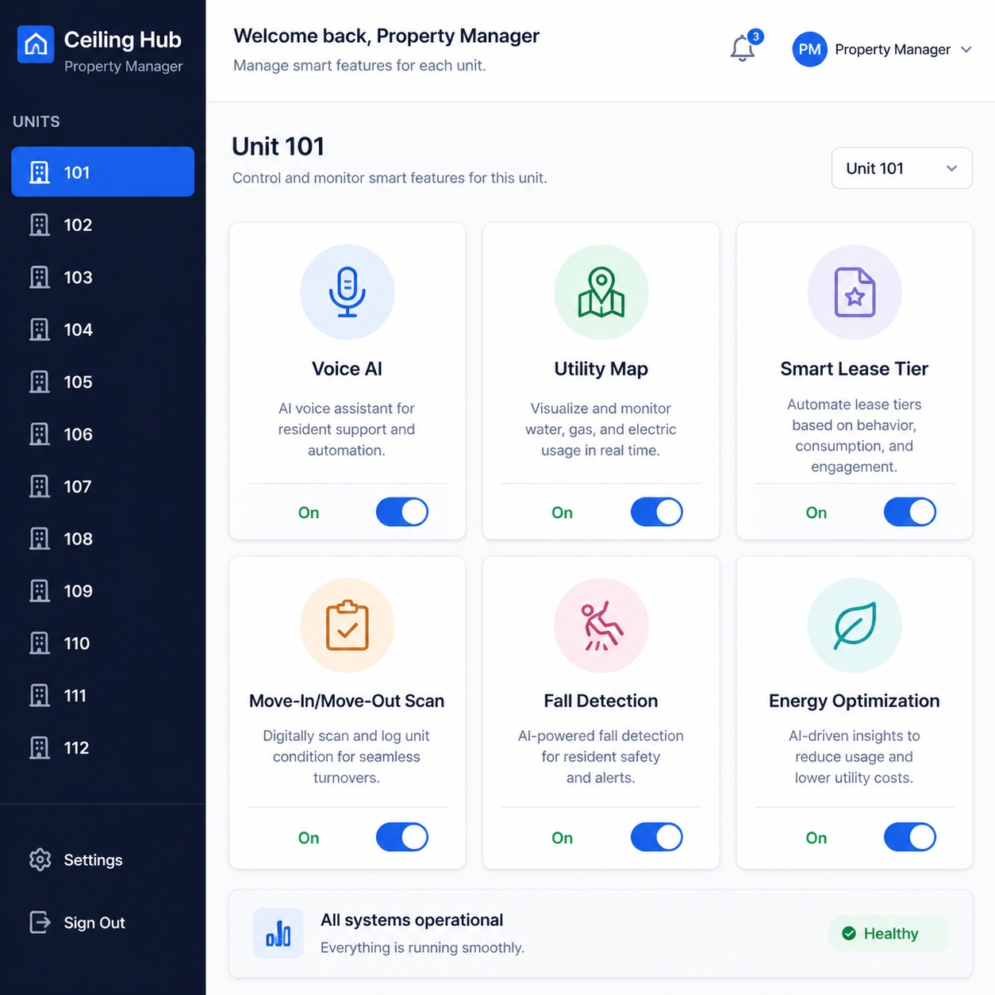Open notifications via the bell icon
The image size is (995, 995).
pyautogui.click(x=742, y=49)
